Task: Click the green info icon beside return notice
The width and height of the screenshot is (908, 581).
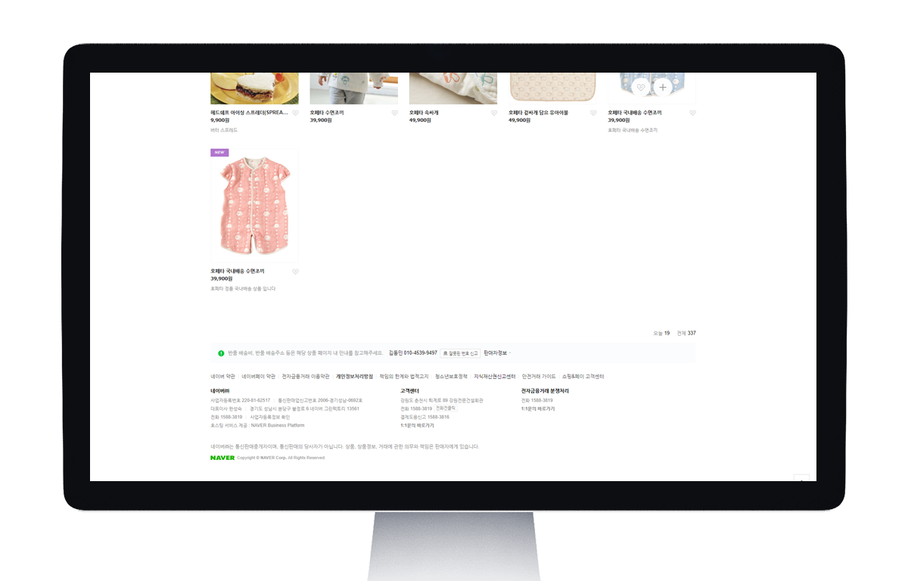Action: click(x=221, y=353)
